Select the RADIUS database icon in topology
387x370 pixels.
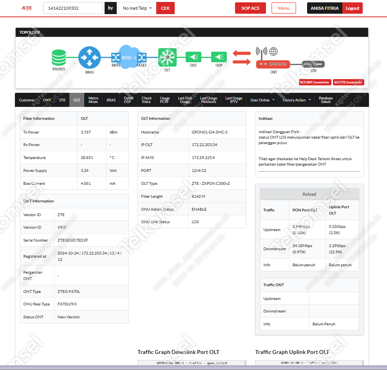tap(59, 58)
